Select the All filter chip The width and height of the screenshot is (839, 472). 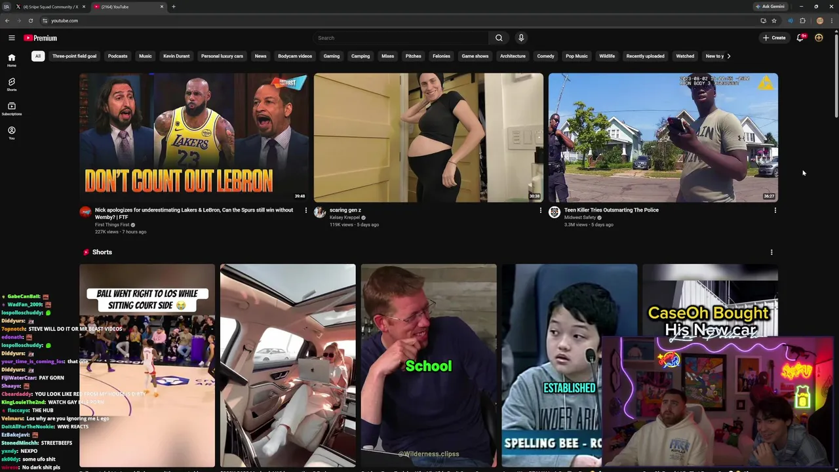click(38, 56)
